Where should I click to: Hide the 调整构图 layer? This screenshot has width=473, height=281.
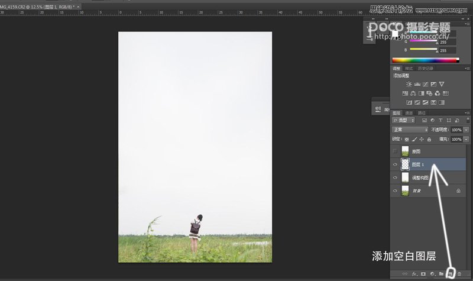pyautogui.click(x=395, y=177)
